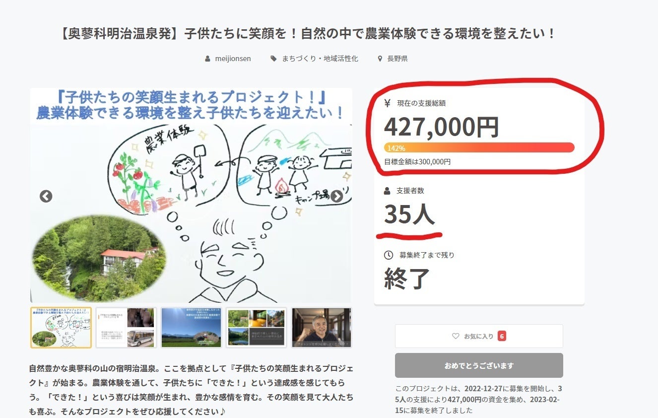Select the second thumbnail showing the bus

pos(126,327)
